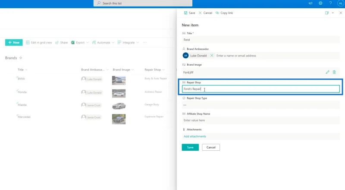Open the Honda list item

(22, 92)
